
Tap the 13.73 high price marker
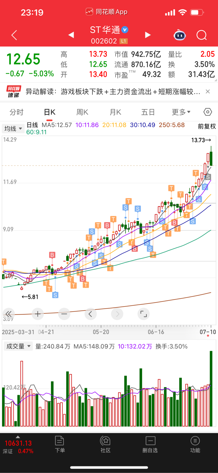click(201, 140)
